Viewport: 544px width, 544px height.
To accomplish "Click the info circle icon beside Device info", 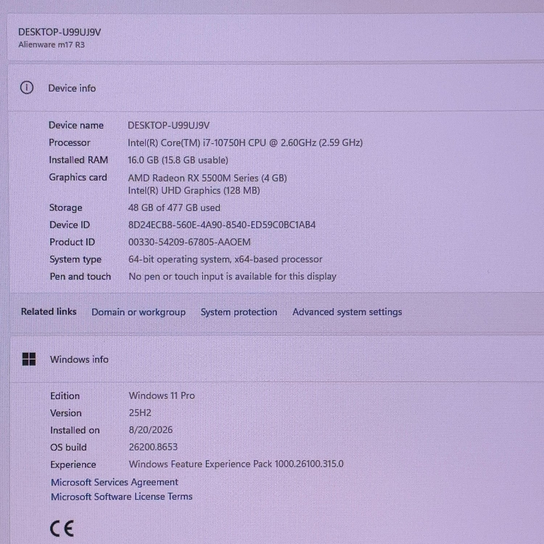I will click(27, 88).
